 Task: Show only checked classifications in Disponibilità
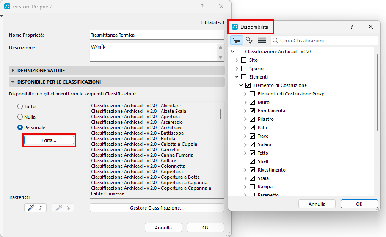(x=249, y=40)
